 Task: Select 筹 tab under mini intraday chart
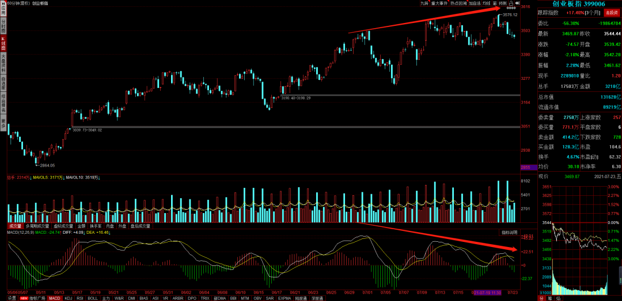[x=550, y=298]
